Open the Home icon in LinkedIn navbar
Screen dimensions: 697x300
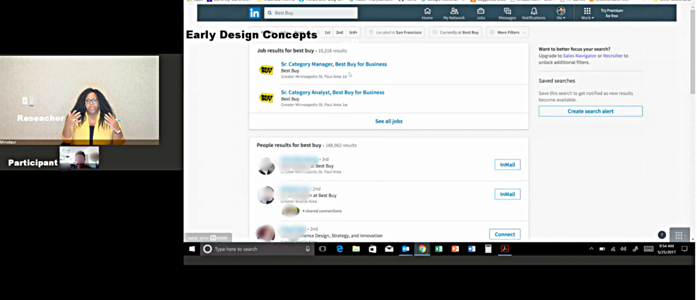(427, 13)
